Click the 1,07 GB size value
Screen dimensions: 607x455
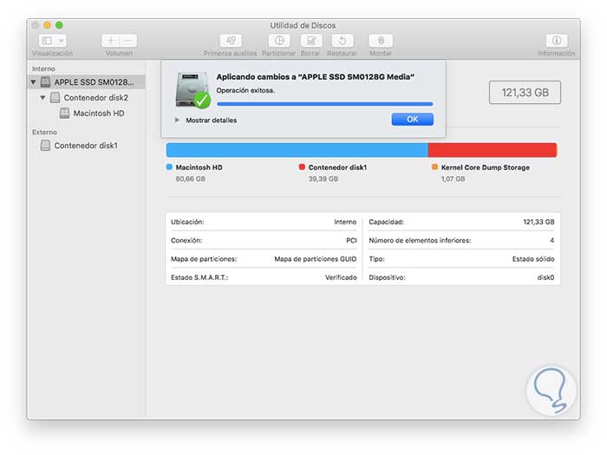pyautogui.click(x=453, y=179)
